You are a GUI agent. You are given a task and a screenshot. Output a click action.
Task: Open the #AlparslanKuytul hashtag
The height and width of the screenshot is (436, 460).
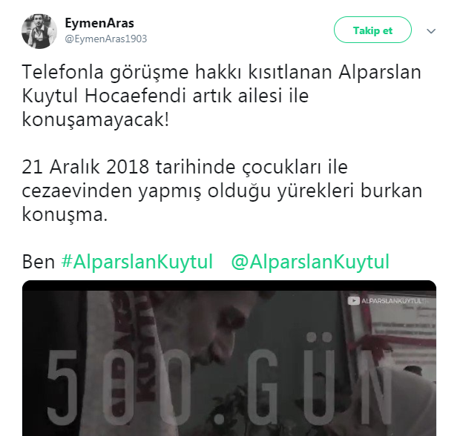tap(137, 262)
